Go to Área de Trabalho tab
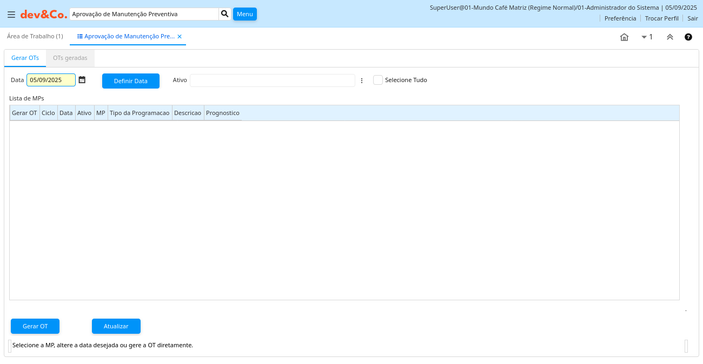Screen dimensions: 703x364 [35, 36]
